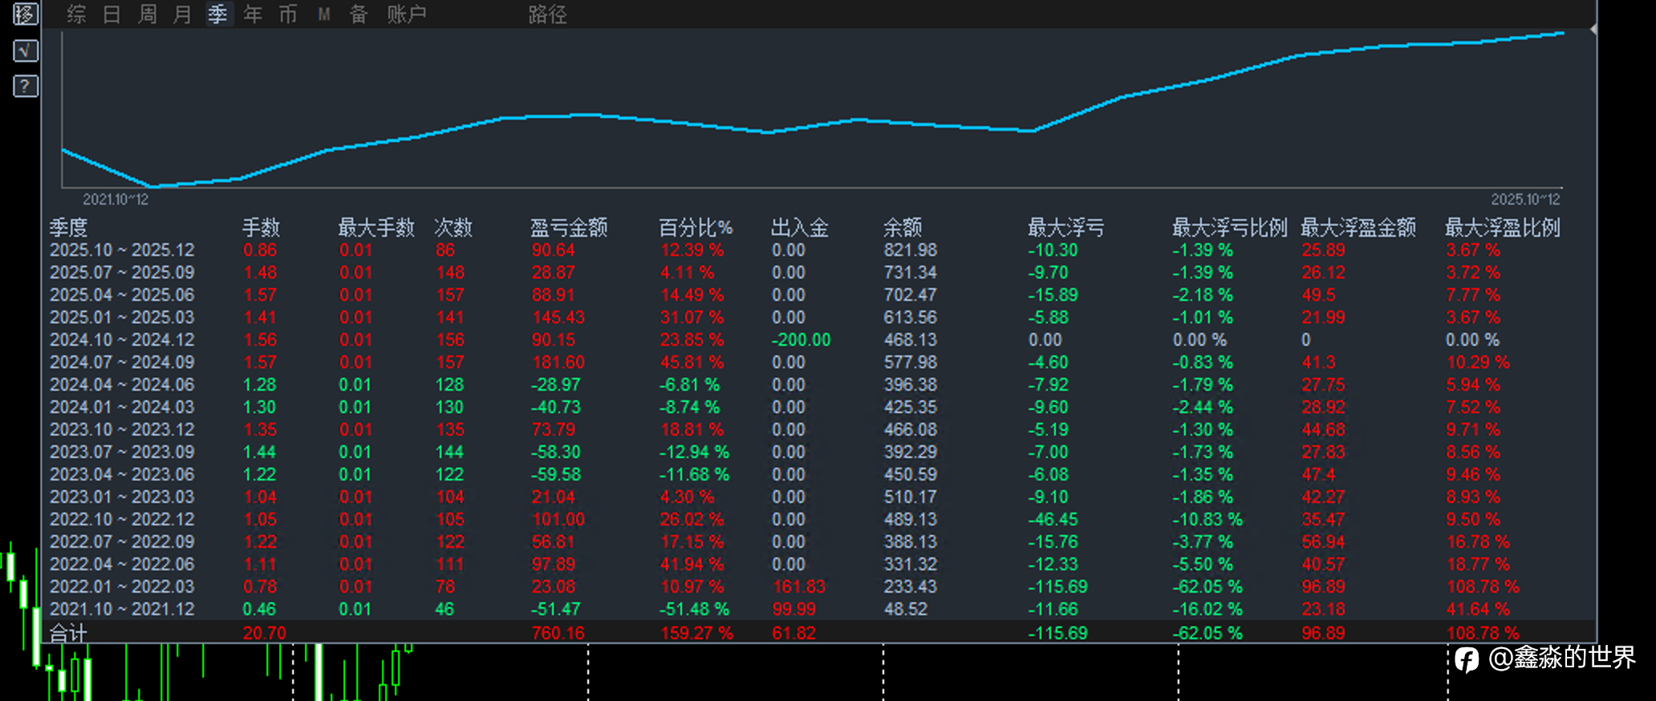Click the 48.52 balance value
Screen dimensions: 1656x701
point(906,610)
